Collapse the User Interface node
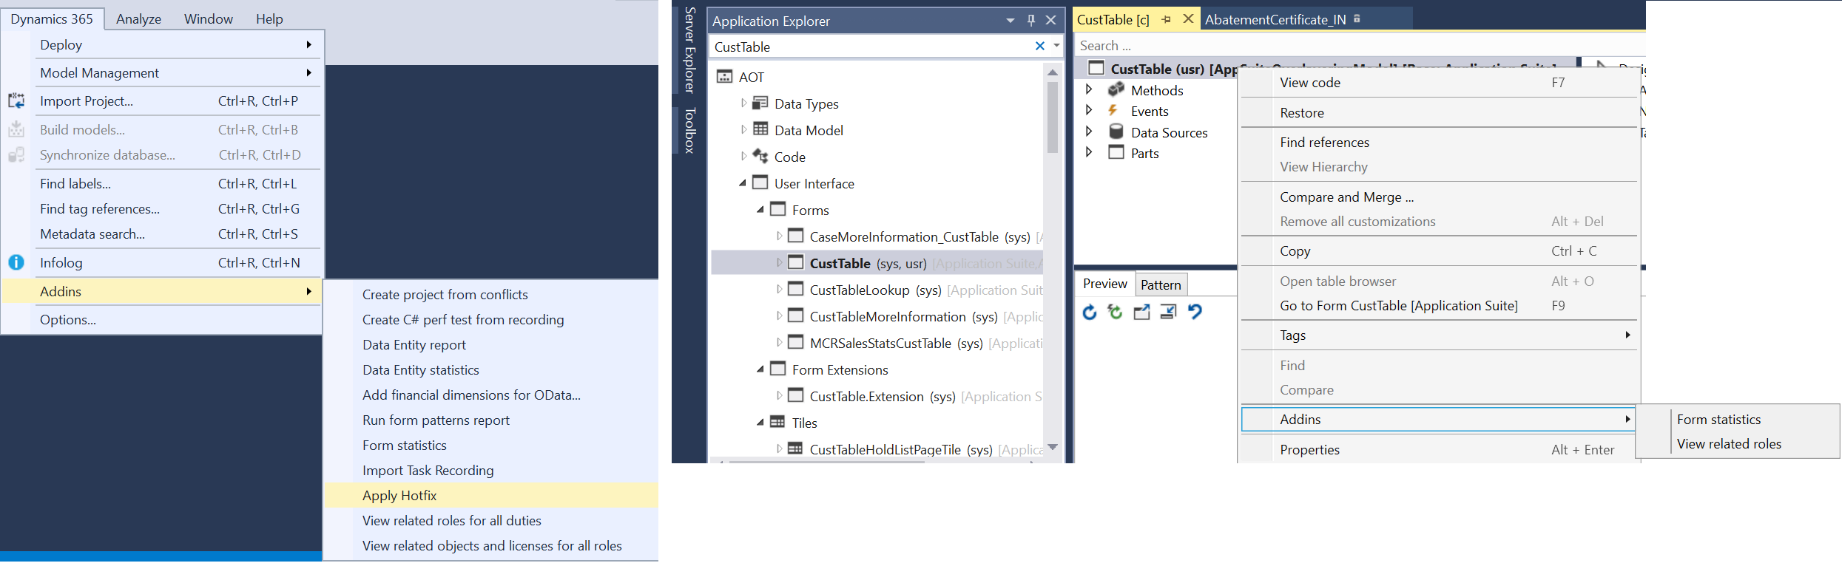 coord(743,183)
